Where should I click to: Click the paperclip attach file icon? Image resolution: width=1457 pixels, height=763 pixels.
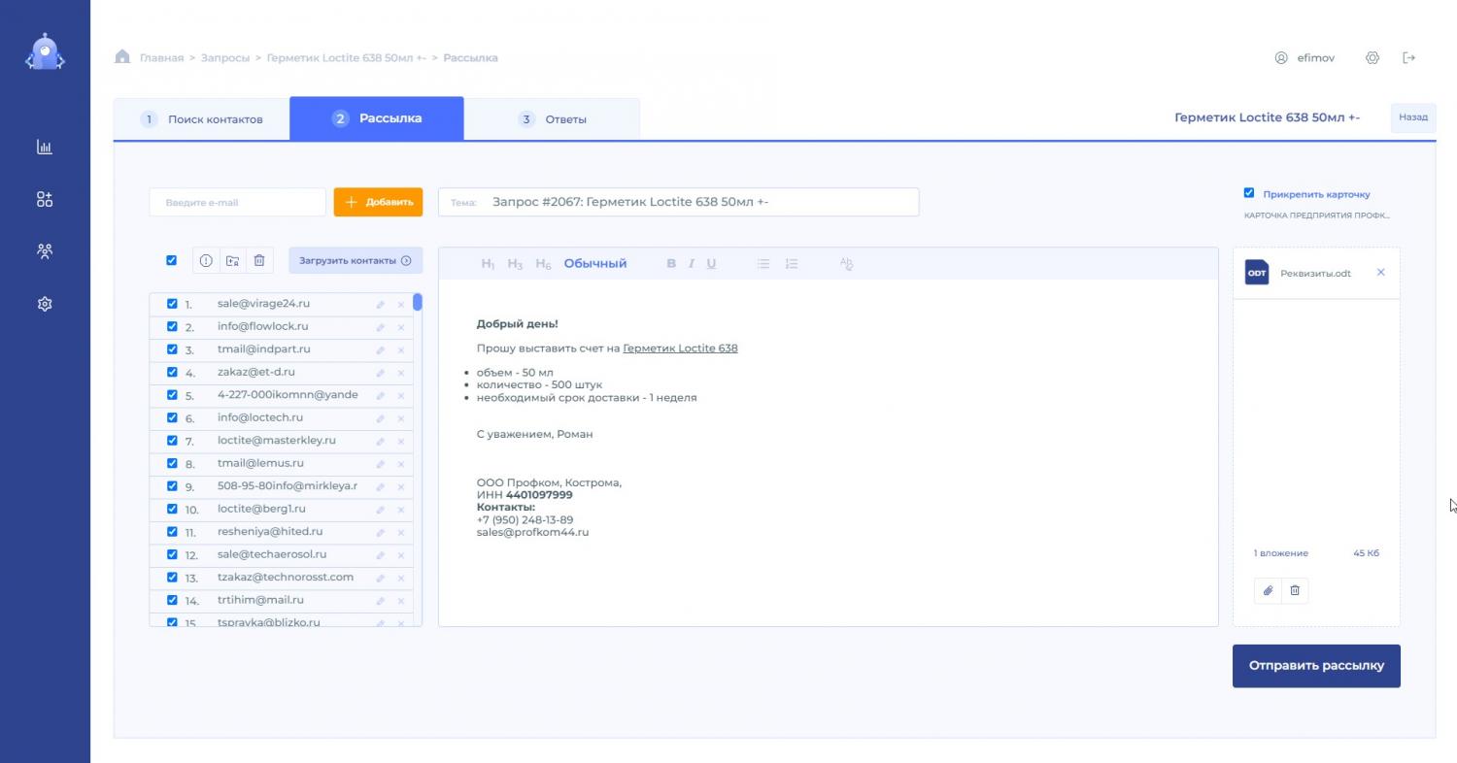click(1268, 590)
